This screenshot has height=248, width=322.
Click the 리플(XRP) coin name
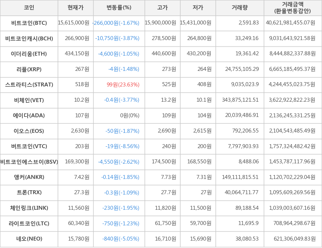(x=29, y=69)
